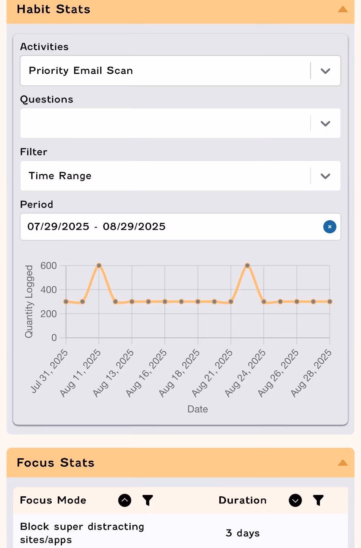Open the Filter dropdown arrow

pos(325,176)
